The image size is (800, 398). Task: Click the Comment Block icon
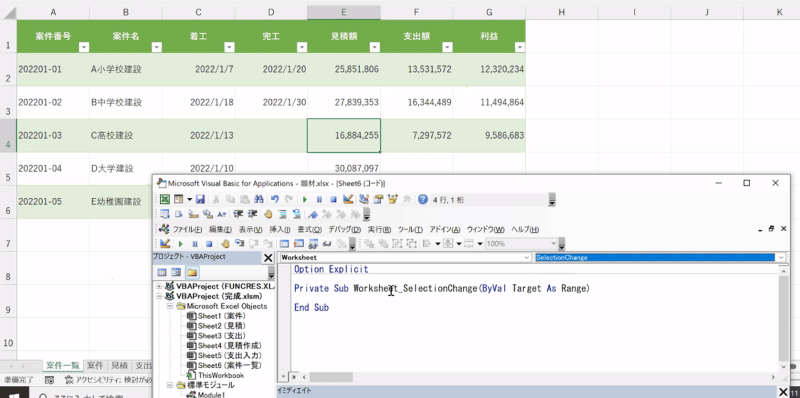(282, 214)
